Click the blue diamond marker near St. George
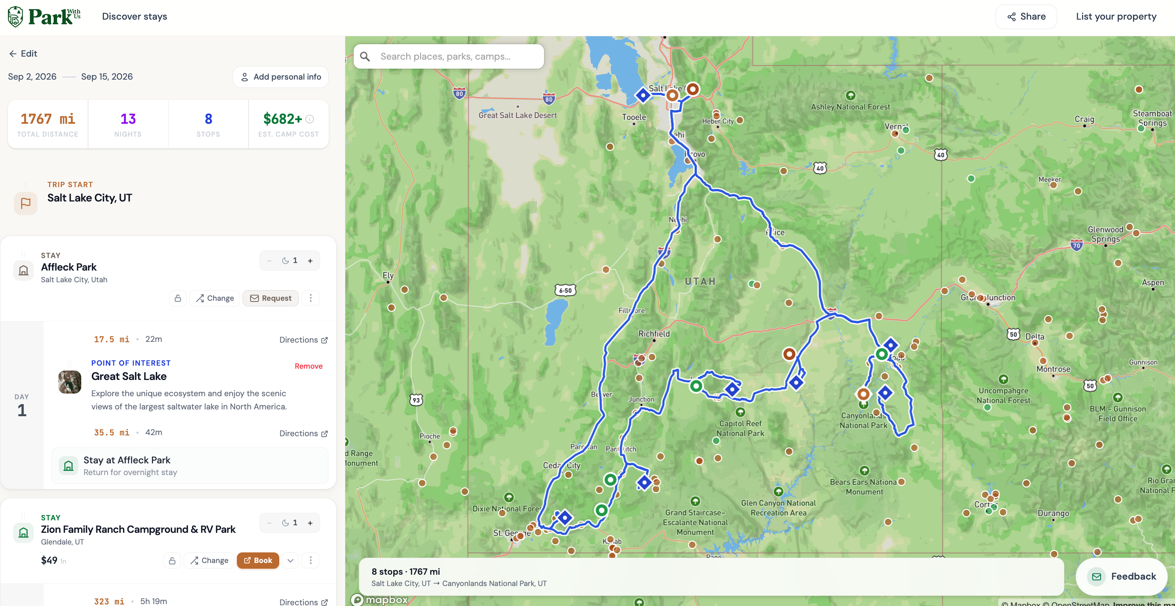Screen dimensions: 1175x606 [565, 518]
